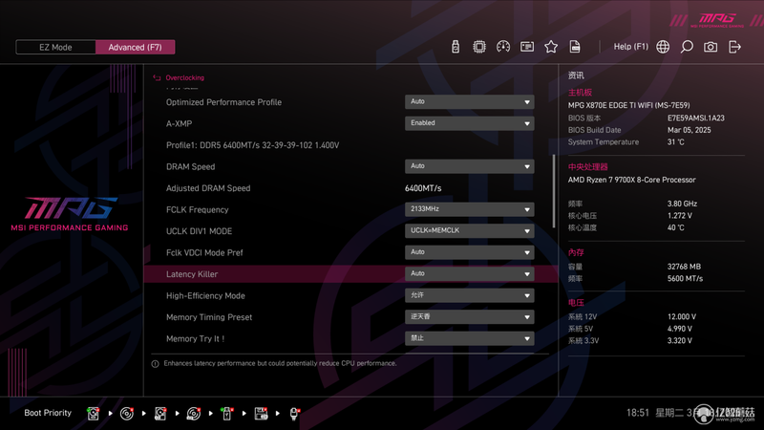Viewport: 764px width, 430px height.
Task: Select Memory Timing Preset label
Action: pyautogui.click(x=209, y=317)
